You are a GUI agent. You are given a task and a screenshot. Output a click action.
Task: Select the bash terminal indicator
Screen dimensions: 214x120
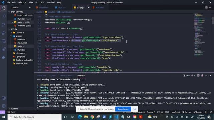186,75
